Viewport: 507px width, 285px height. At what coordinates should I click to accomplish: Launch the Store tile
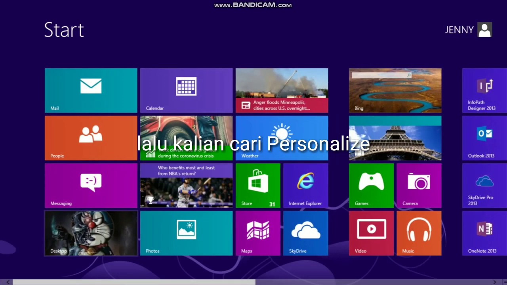coord(258,186)
